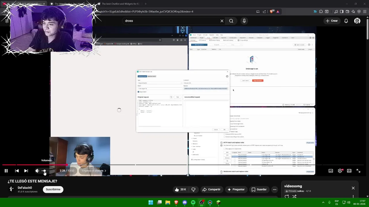Open Discord from taskbar
The image size is (369, 207).
coord(184,202)
